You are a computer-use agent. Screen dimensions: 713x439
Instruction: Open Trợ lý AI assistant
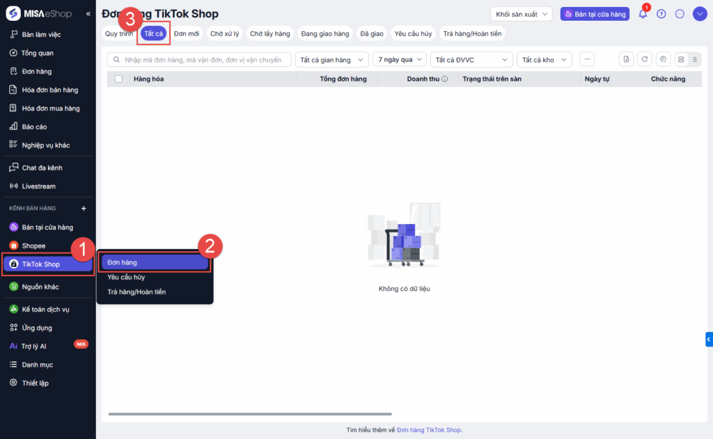pyautogui.click(x=33, y=346)
